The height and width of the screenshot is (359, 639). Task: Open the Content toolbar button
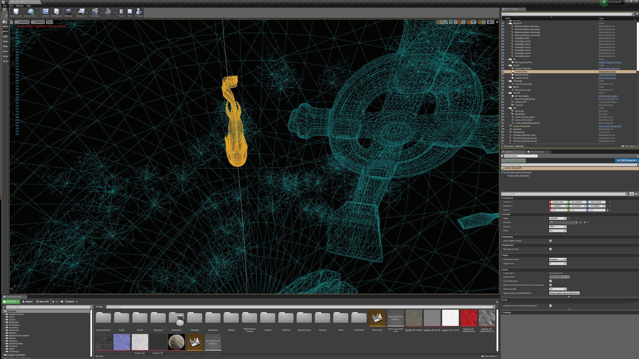point(45,12)
